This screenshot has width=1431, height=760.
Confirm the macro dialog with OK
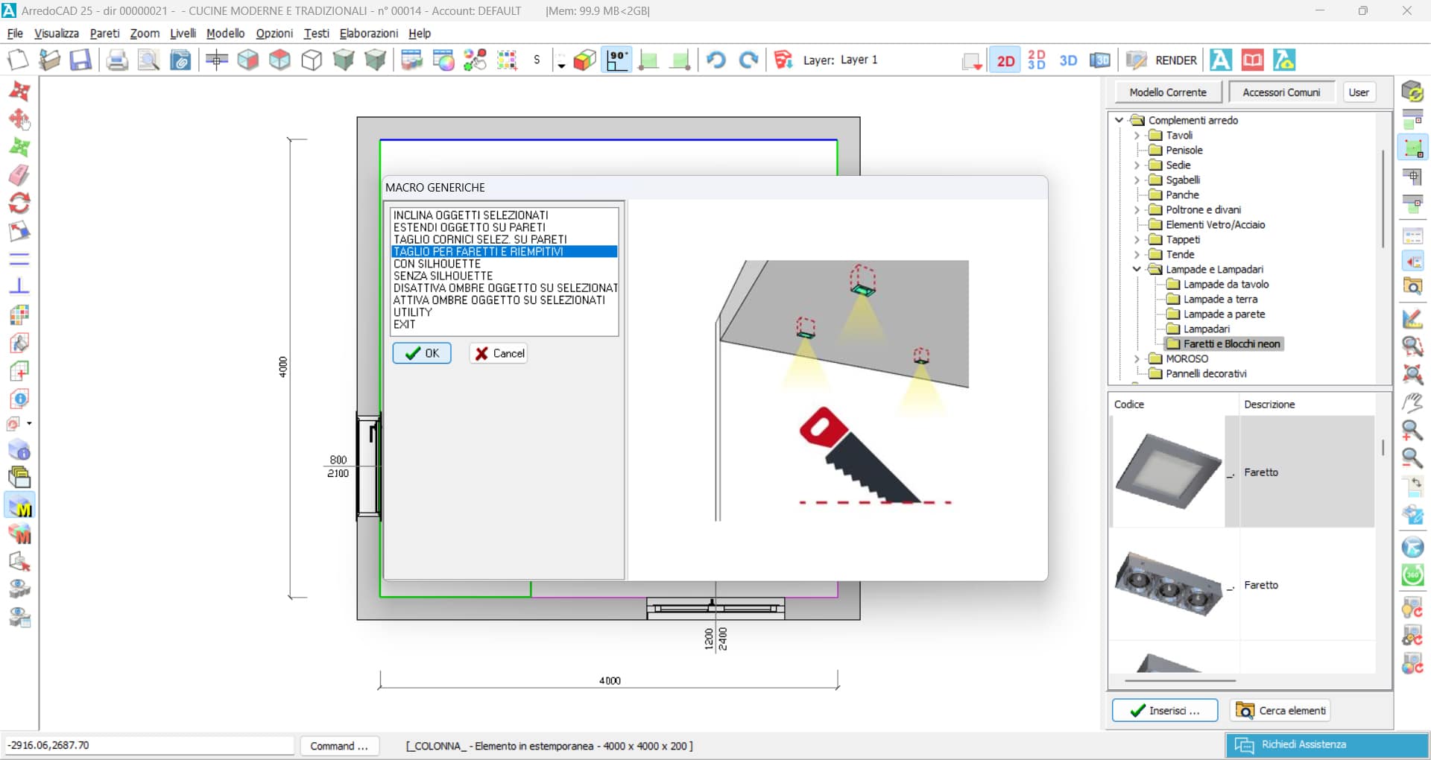click(422, 353)
